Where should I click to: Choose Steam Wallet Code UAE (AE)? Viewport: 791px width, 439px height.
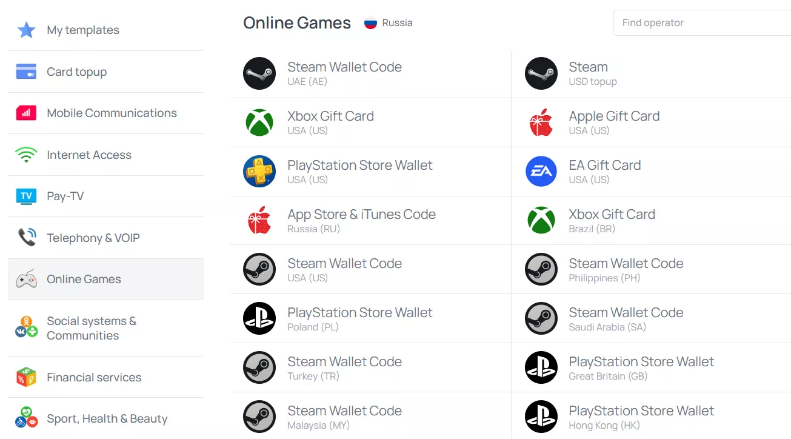pos(344,73)
